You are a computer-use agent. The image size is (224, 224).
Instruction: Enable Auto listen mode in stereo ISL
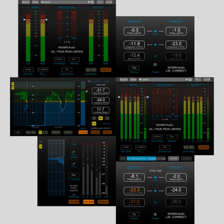[88, 70]
